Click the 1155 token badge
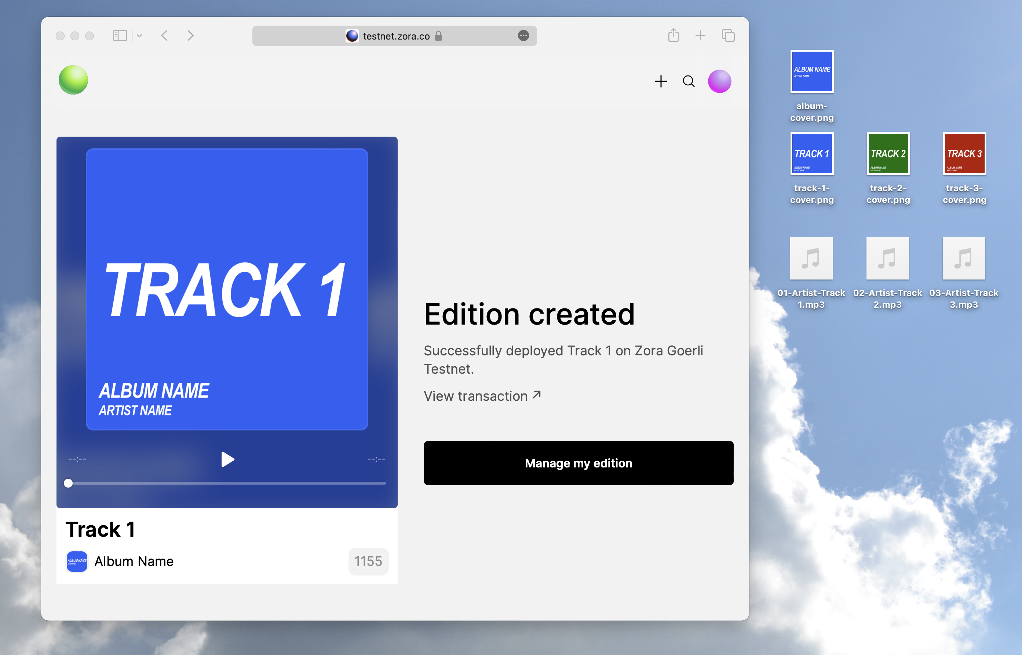This screenshot has height=655, width=1022. [x=368, y=561]
